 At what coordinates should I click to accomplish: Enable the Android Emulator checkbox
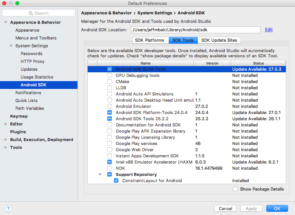pyautogui.click(x=110, y=106)
